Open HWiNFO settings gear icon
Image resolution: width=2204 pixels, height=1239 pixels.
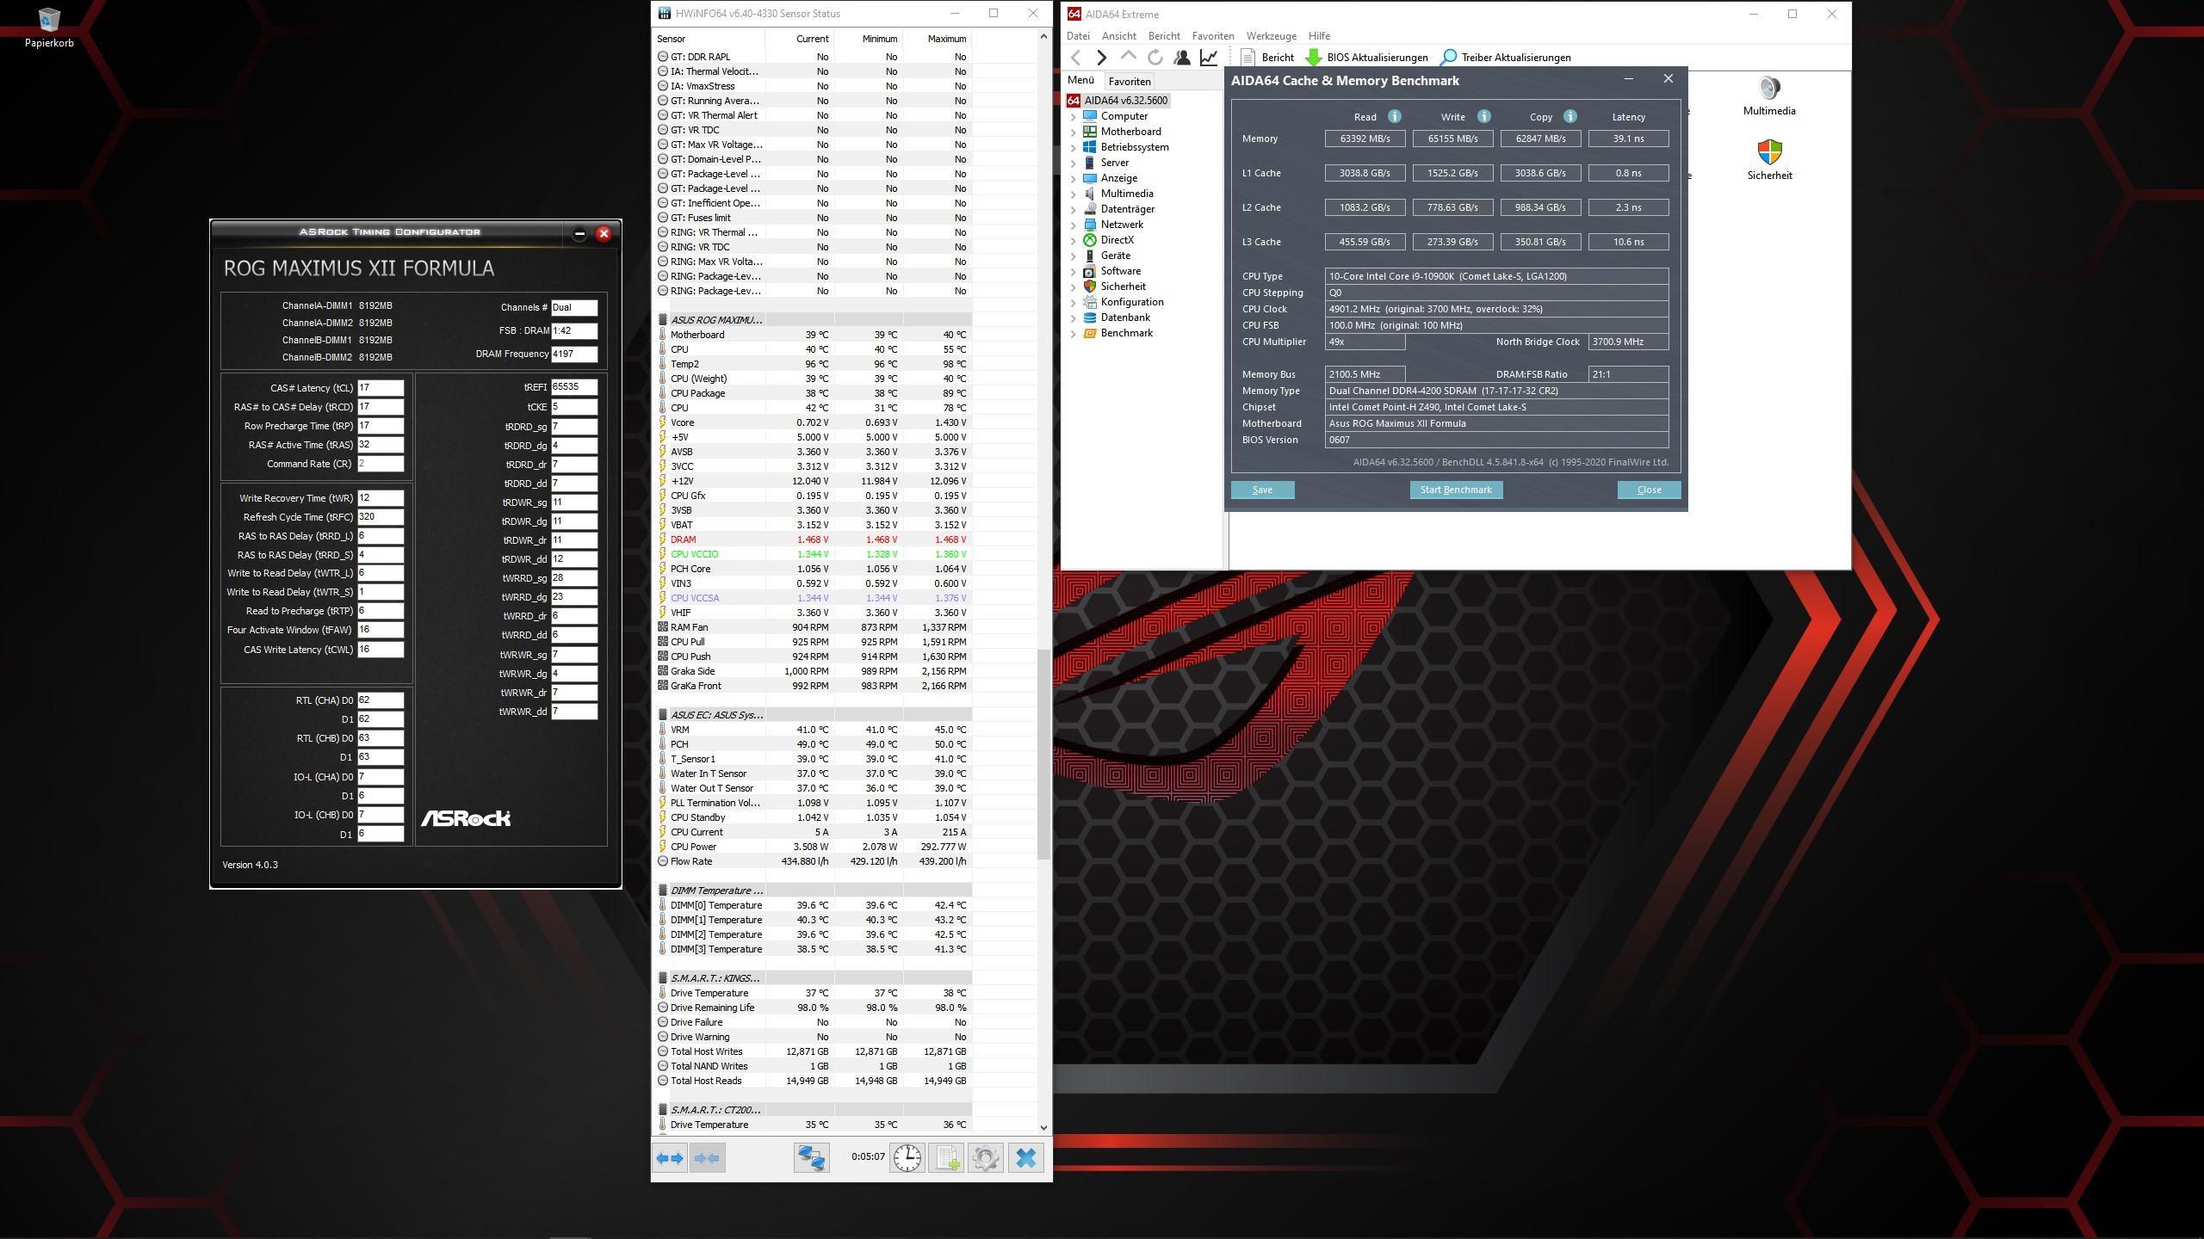(x=985, y=1158)
